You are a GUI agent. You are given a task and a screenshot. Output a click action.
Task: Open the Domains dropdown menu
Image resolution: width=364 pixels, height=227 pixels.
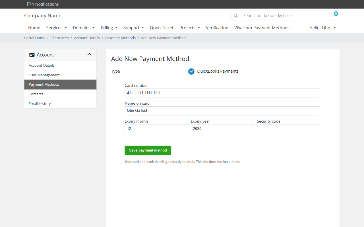click(x=84, y=28)
